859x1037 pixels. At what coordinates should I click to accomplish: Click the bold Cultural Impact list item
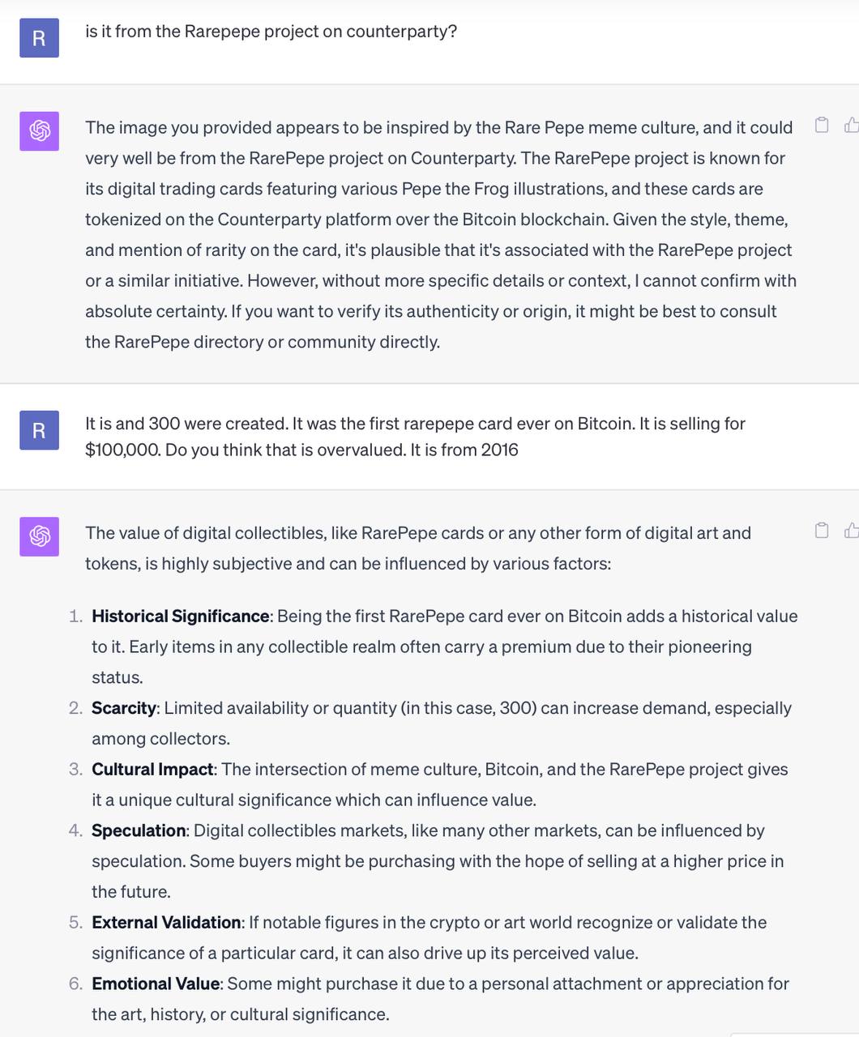coord(152,770)
